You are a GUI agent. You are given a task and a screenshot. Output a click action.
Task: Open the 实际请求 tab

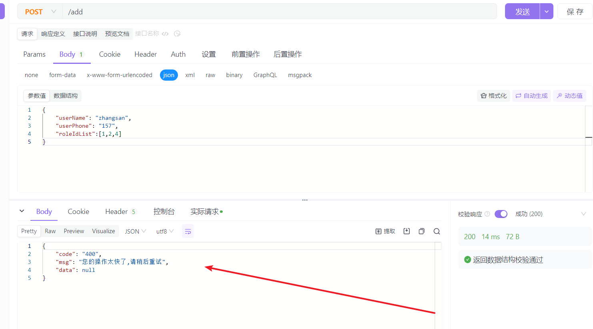tap(206, 212)
